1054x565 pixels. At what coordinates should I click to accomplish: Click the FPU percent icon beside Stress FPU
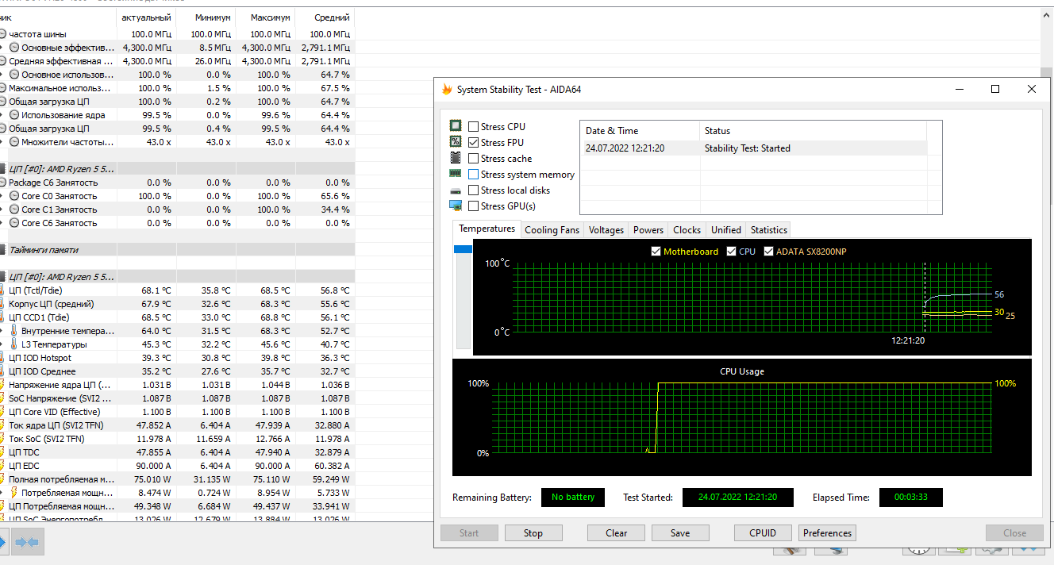click(x=456, y=142)
